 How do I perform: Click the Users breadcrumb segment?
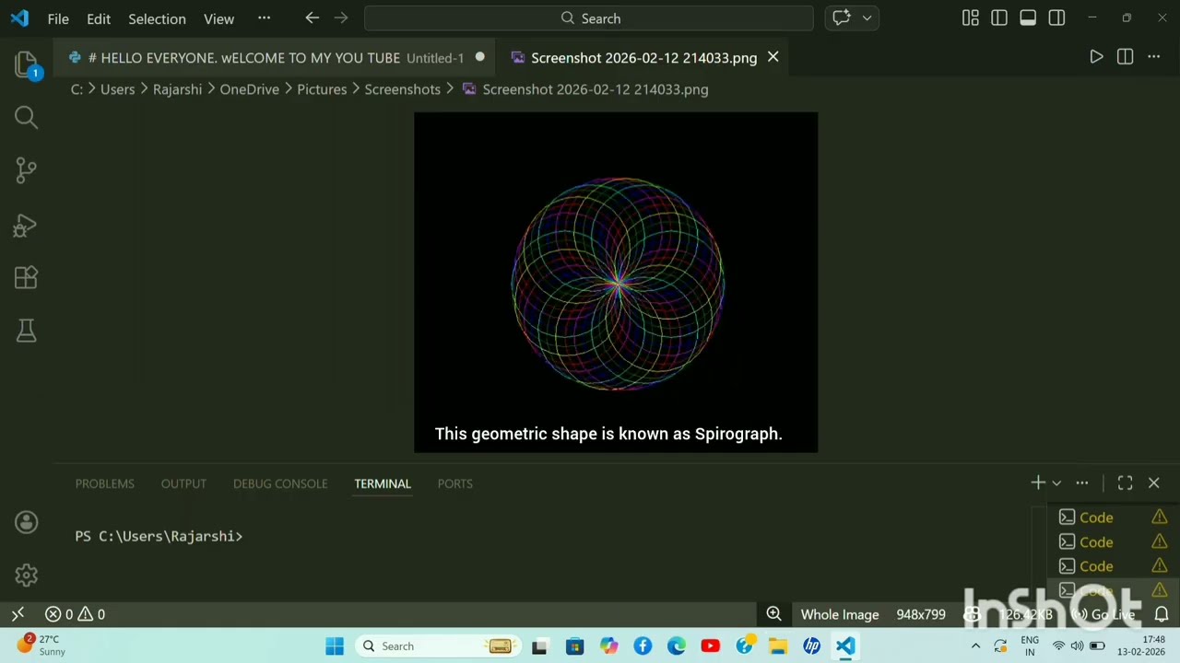point(117,89)
